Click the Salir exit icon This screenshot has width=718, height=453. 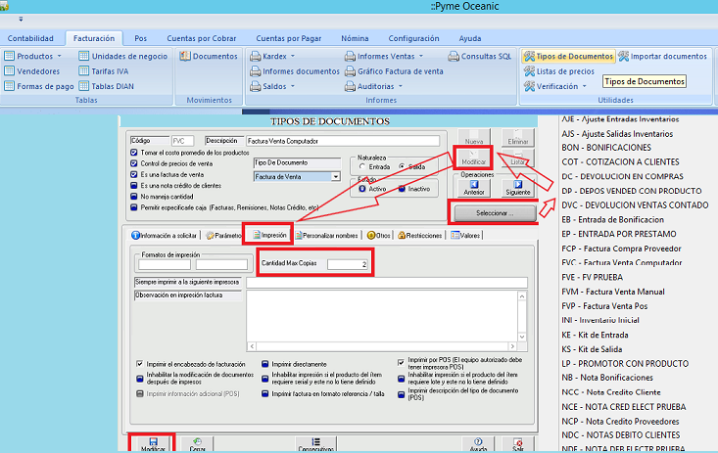[x=518, y=442]
